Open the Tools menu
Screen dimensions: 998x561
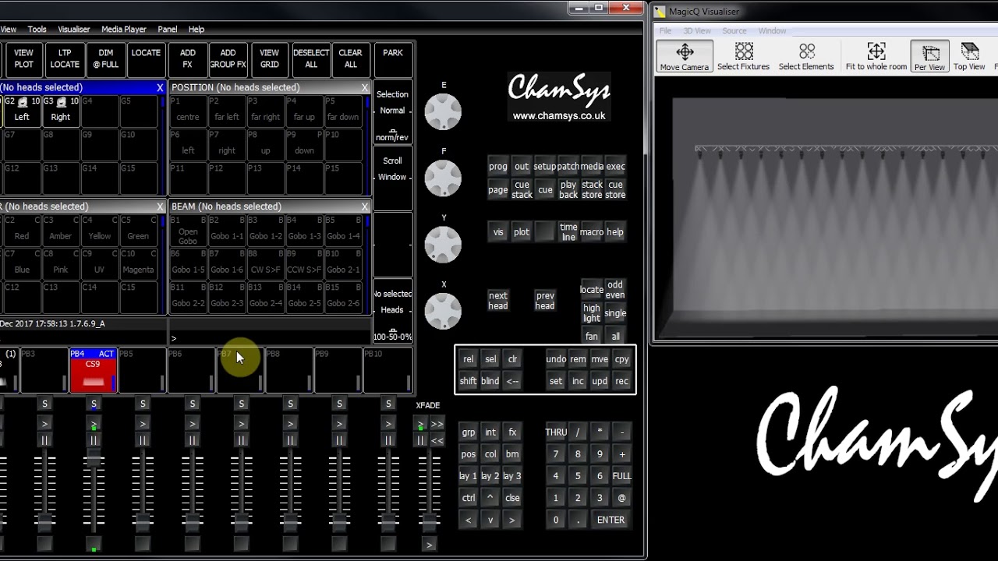click(x=37, y=30)
